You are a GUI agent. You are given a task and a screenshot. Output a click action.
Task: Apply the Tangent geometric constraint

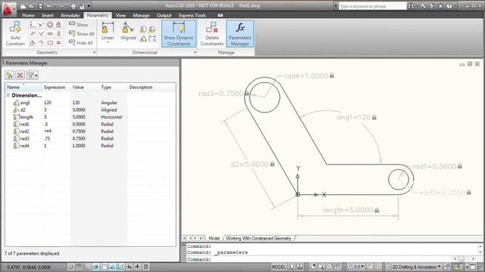[33, 42]
